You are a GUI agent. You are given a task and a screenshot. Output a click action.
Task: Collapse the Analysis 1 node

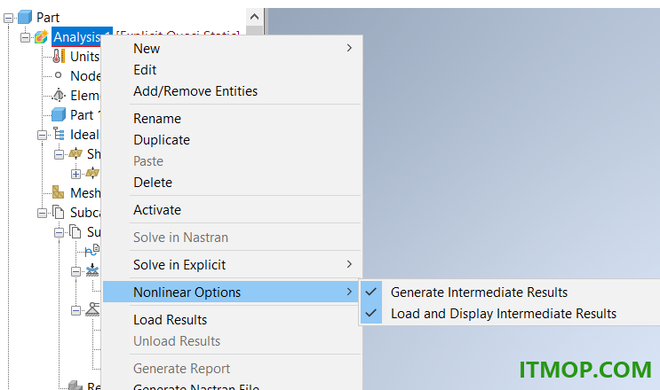[x=25, y=38]
